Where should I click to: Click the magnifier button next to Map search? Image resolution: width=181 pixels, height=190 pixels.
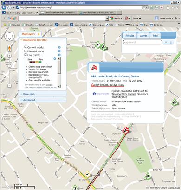166,42
